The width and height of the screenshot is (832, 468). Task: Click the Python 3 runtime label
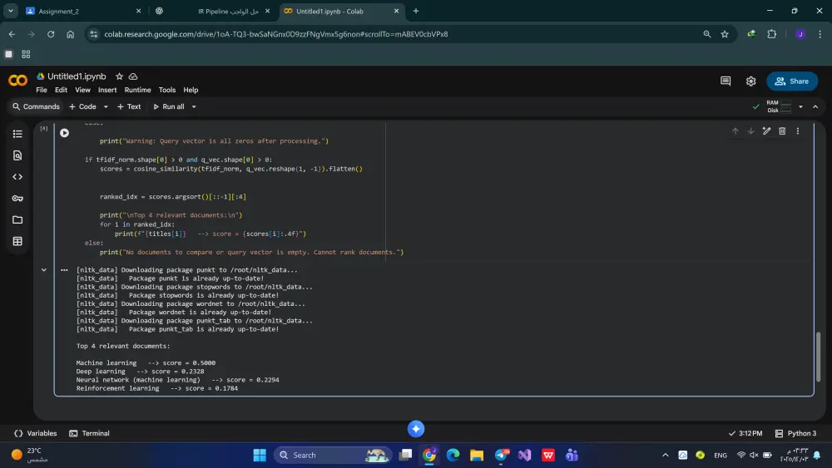coord(796,433)
